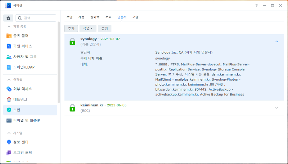Click the 추가 (Add) button
288x164 pixels.
click(71, 28)
